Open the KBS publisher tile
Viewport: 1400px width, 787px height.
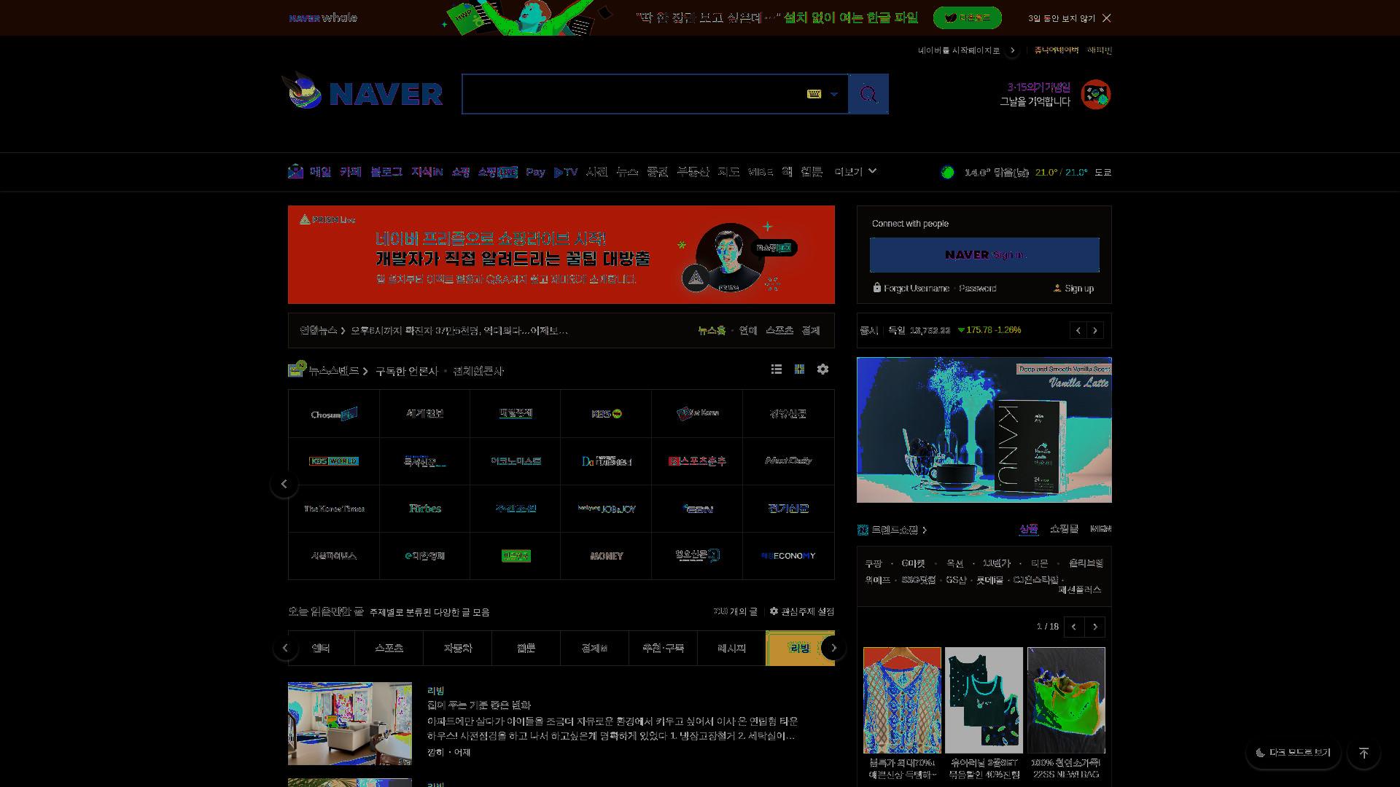(606, 414)
